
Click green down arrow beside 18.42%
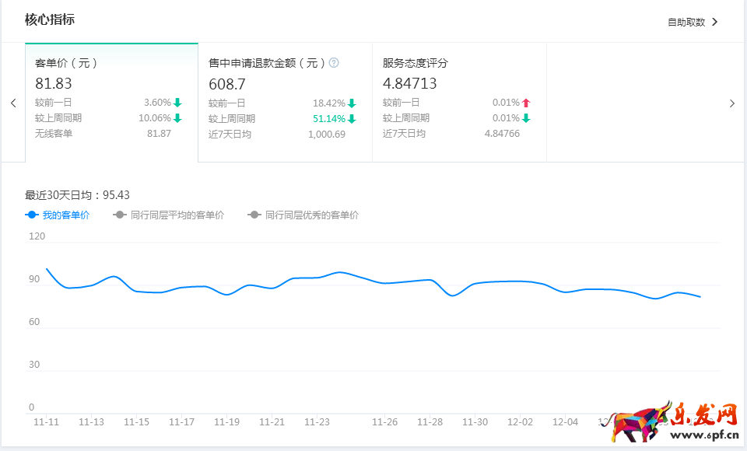(x=352, y=103)
